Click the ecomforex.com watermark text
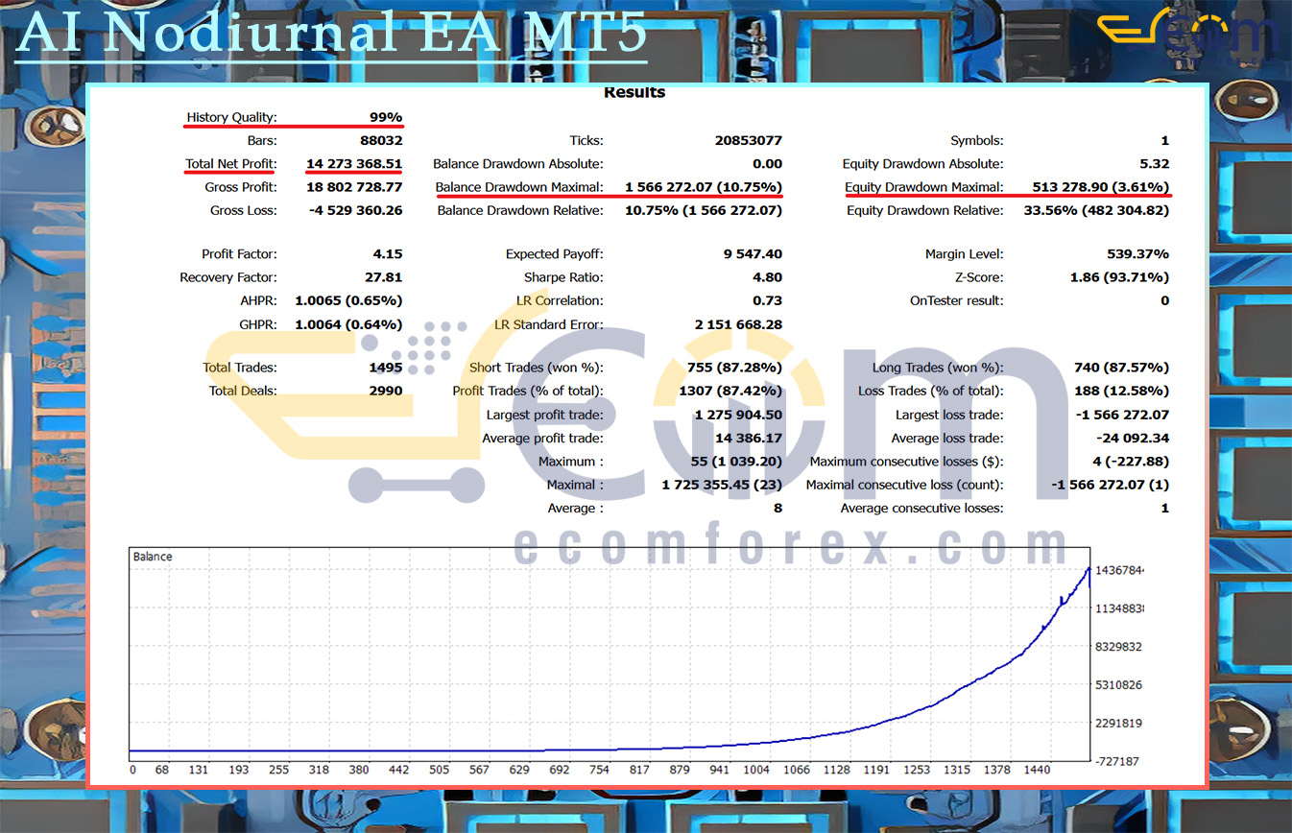The width and height of the screenshot is (1292, 833). tap(790, 546)
